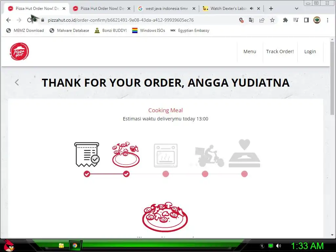Open the Angry Birds start button
This screenshot has height=252, width=336.
coord(9,245)
